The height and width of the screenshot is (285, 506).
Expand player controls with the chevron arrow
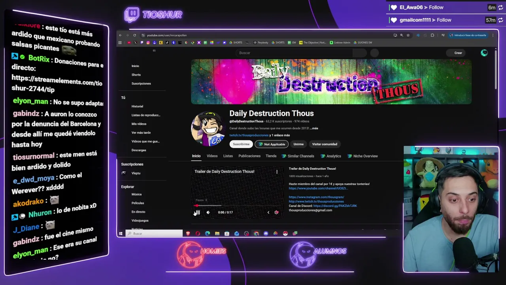(268, 213)
